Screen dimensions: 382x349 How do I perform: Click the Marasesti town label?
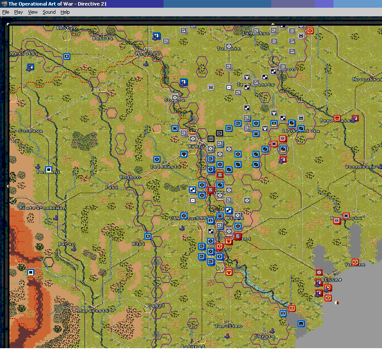tap(93, 310)
